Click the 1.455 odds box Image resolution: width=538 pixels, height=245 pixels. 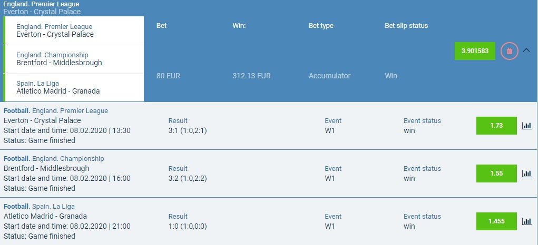496,221
